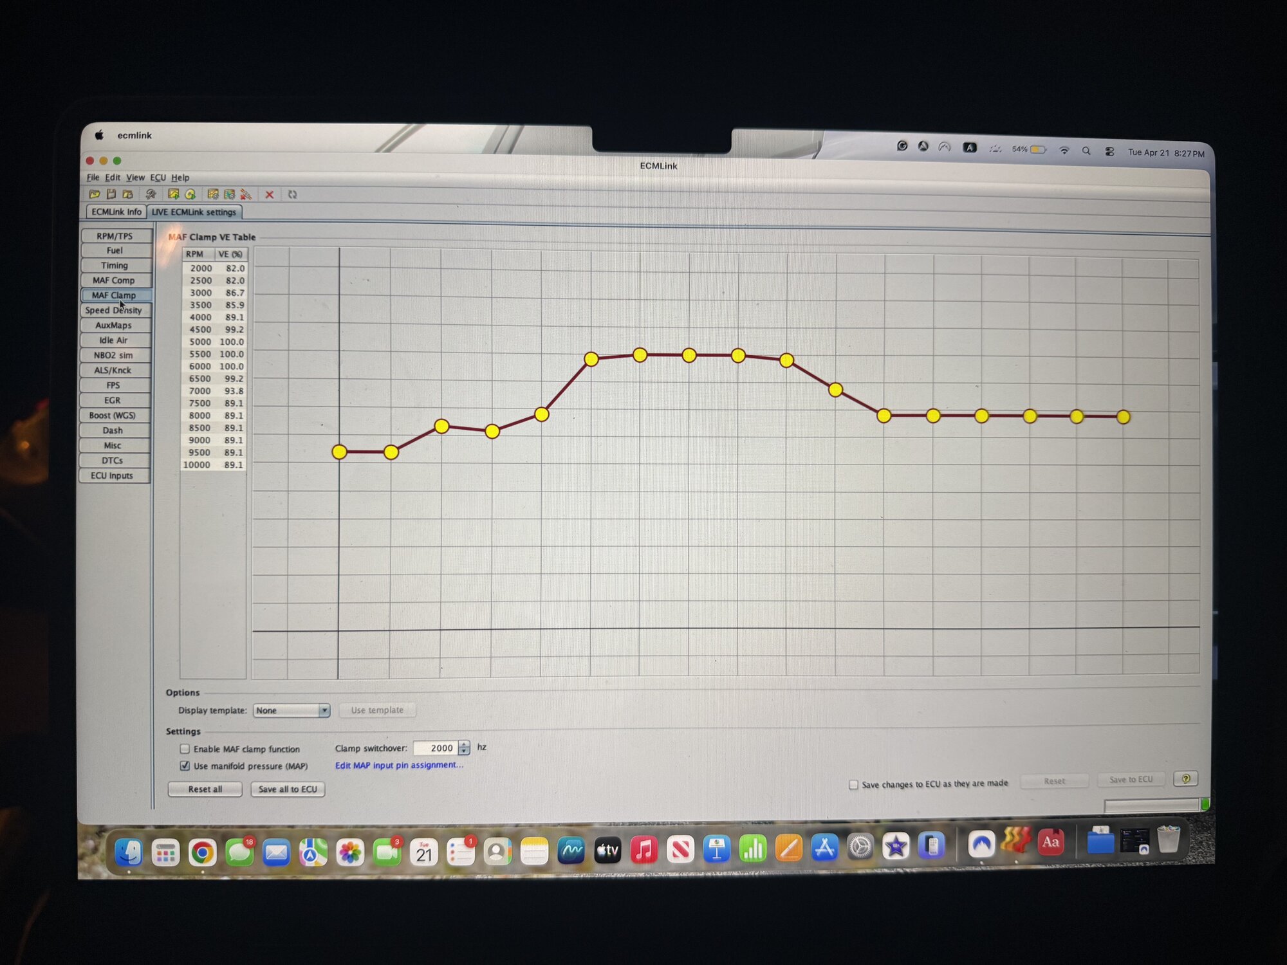This screenshot has width=1287, height=965.
Task: Uncheck Use manifold pressure (MAP)
Action: 185,766
